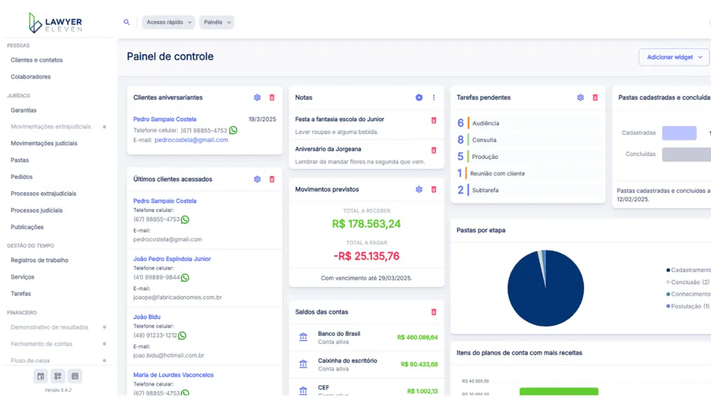The height and width of the screenshot is (400, 711).
Task: Click the Subtarefa pending tasks row
Action: click(527, 190)
